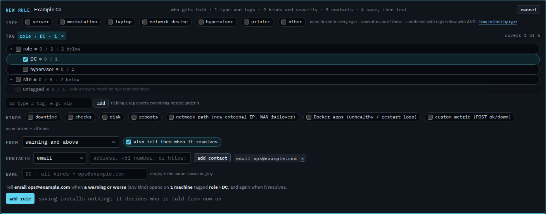Tick the disk kind checkbox
The image size is (546, 214).
click(105, 117)
